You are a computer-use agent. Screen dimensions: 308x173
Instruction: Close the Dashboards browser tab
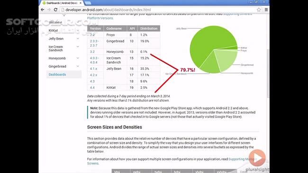point(81,3)
